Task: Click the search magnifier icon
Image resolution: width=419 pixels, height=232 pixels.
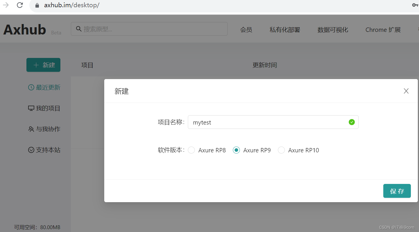Action: pos(78,29)
